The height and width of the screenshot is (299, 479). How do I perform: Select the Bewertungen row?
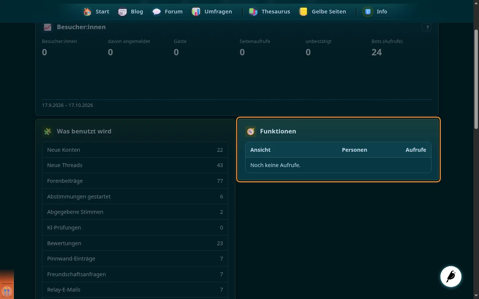point(135,243)
